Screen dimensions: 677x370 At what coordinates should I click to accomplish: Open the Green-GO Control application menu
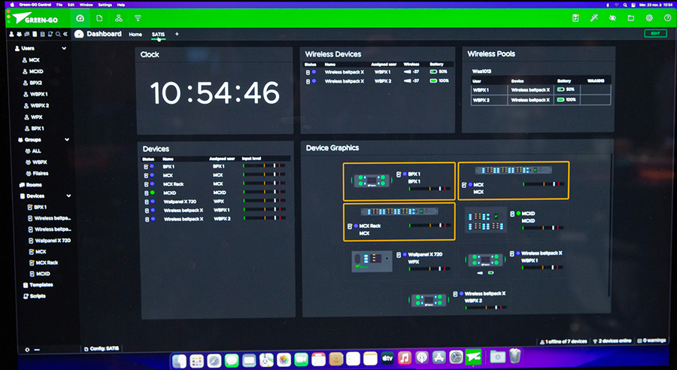click(35, 5)
